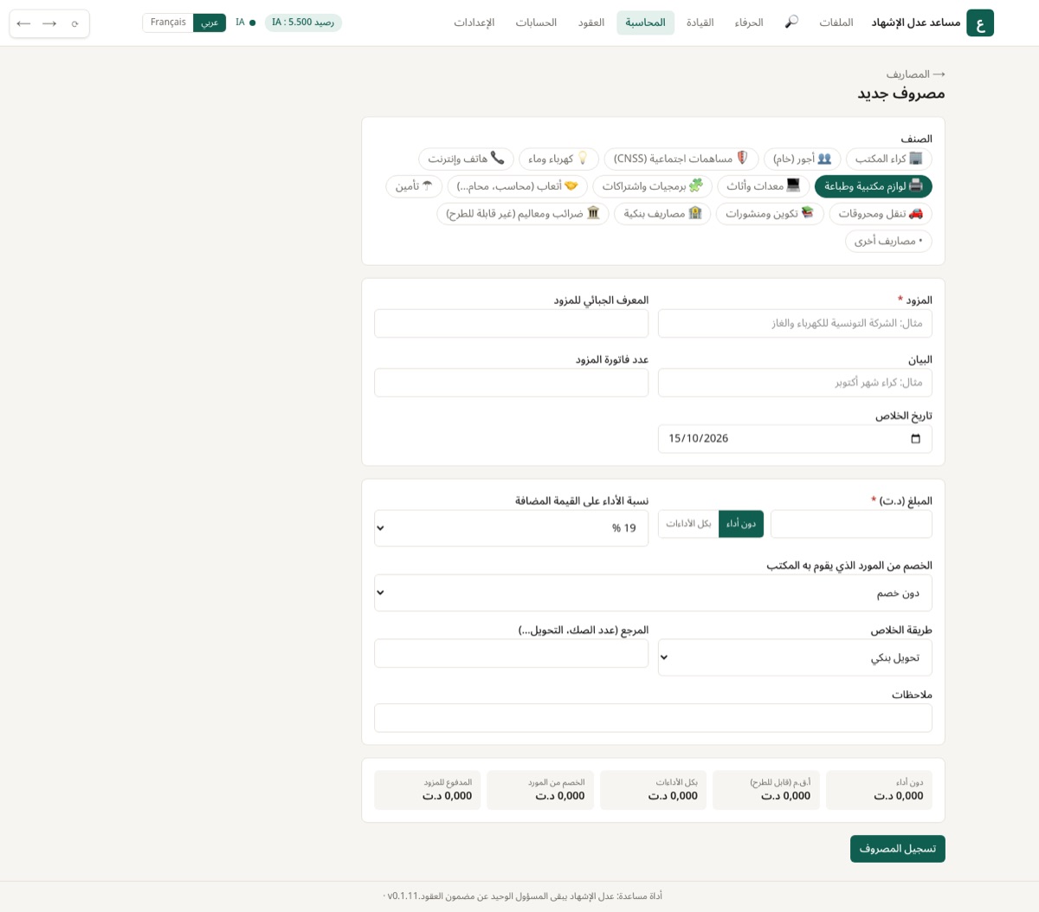The height and width of the screenshot is (912, 1039).
Task: Focus the ملاحظات notes field
Action: coord(653,718)
